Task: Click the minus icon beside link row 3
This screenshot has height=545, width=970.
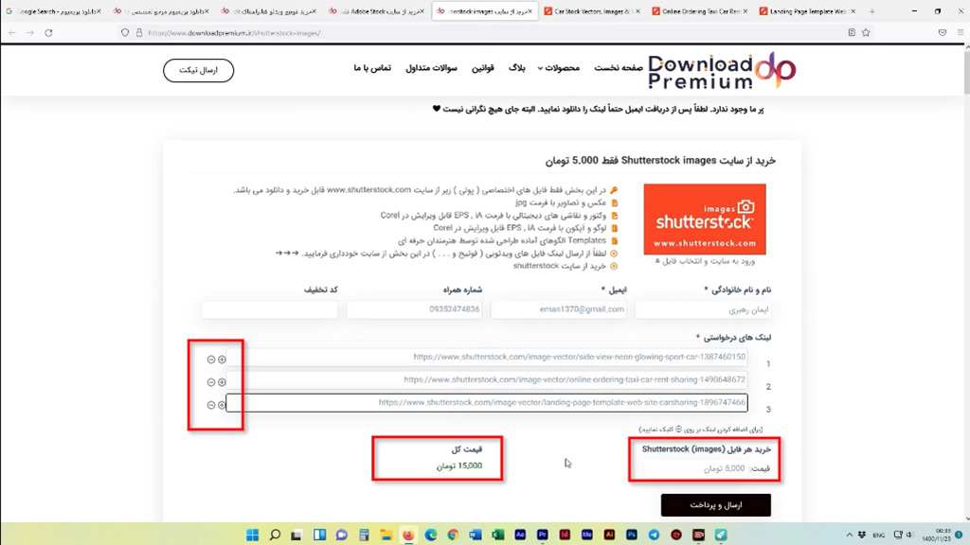Action: pos(211,405)
